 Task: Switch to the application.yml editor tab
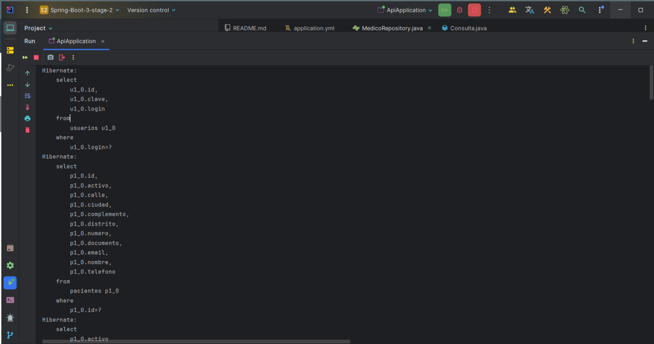[x=310, y=28]
